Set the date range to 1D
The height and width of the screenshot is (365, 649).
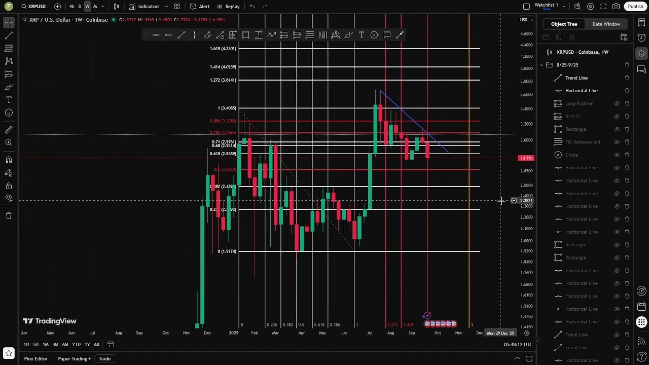tap(26, 345)
